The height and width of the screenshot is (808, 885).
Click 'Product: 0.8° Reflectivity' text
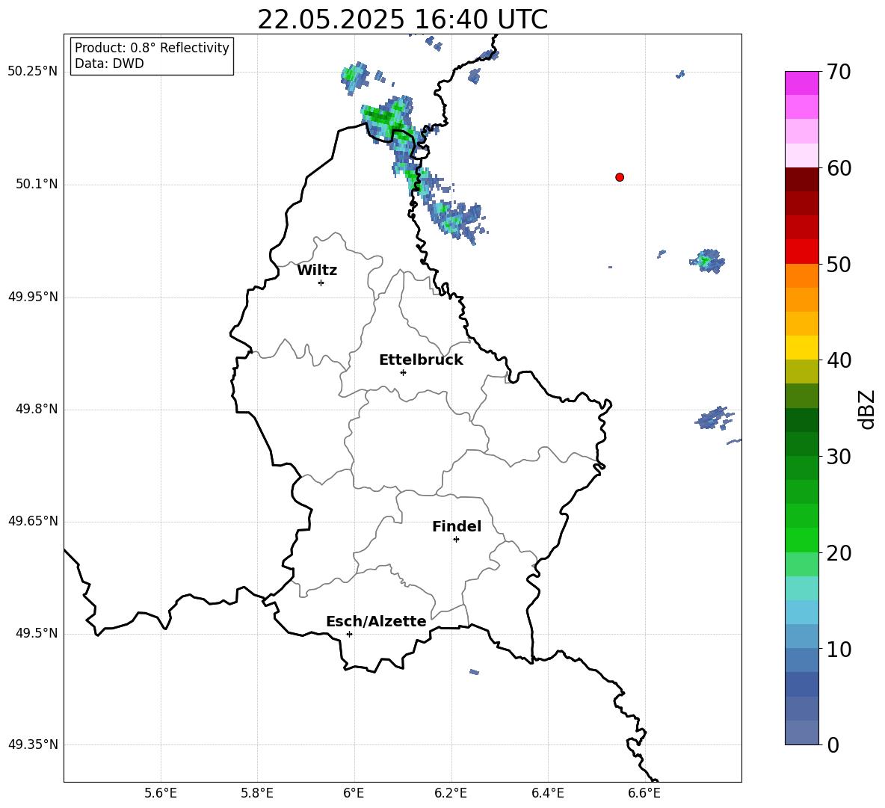click(152, 47)
